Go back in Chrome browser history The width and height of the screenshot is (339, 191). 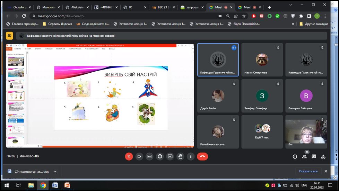pyautogui.click(x=8, y=16)
